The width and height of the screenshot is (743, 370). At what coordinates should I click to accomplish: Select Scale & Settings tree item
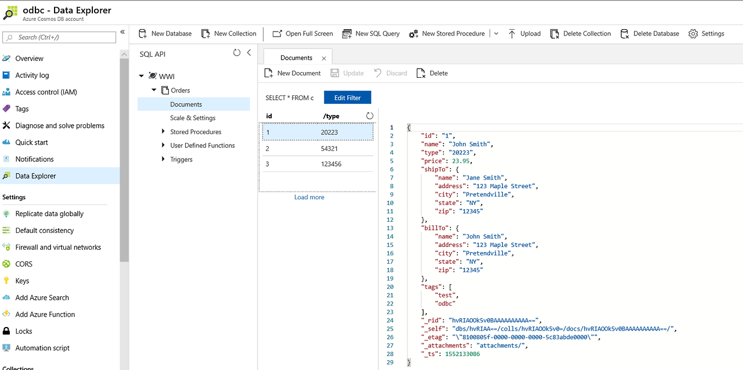click(x=193, y=118)
